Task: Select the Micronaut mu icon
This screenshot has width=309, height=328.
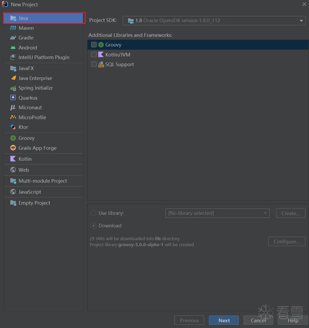Action: click(x=13, y=107)
